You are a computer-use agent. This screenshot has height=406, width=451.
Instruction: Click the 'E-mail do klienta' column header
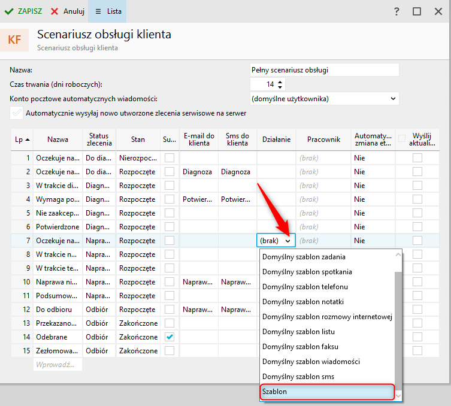pyautogui.click(x=199, y=140)
